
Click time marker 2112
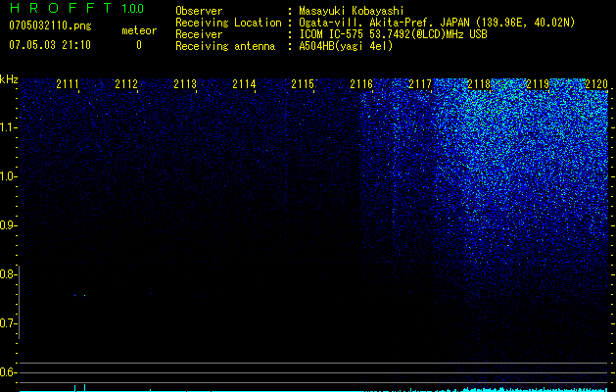point(126,84)
